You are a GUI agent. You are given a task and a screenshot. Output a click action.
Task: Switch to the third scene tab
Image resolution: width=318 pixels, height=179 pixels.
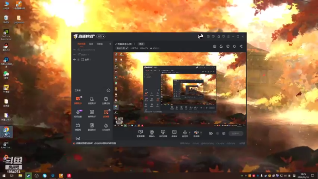(100, 44)
